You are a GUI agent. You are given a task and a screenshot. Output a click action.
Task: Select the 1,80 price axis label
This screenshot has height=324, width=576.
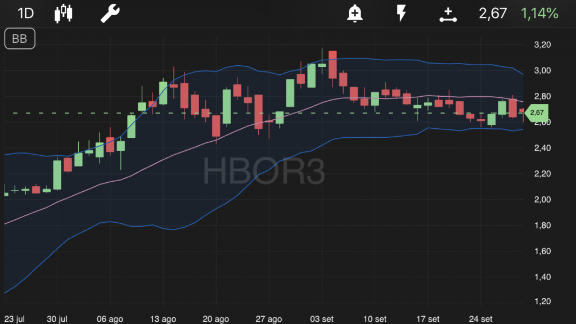(543, 225)
